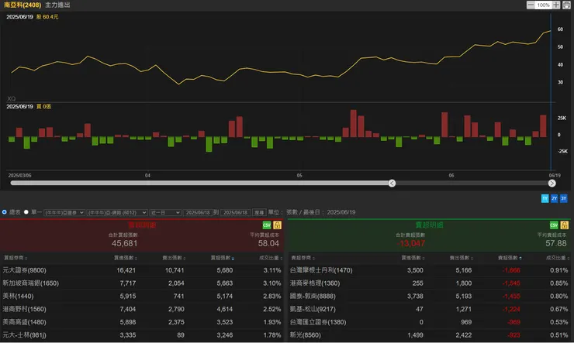Click the print icon at top right

(567, 5)
